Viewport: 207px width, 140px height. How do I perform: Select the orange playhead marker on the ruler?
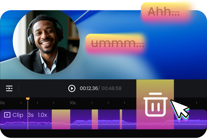[x=28, y=99]
